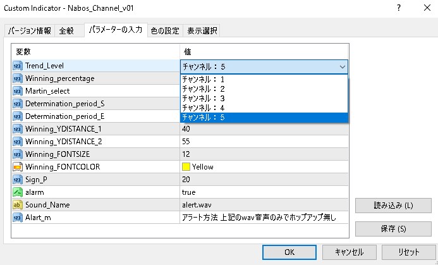Select the Winning_YDISTANCE_1 variable name

[x=63, y=129]
